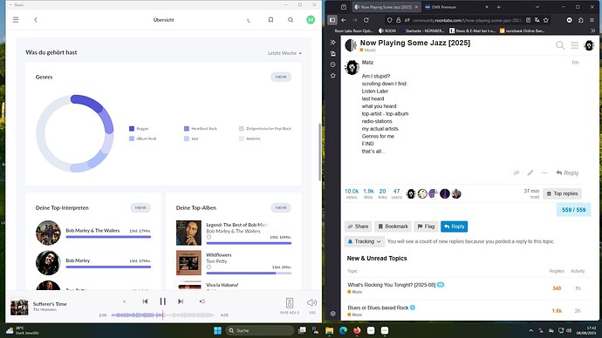Screen dimensions: 602x338
Task: Switch to the GMX Premium browser tab
Action: point(455,7)
